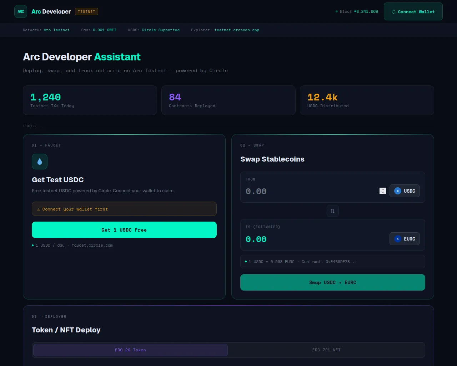Image resolution: width=457 pixels, height=366 pixels.
Task: Click the 02 – SWAP section label
Action: point(252,145)
